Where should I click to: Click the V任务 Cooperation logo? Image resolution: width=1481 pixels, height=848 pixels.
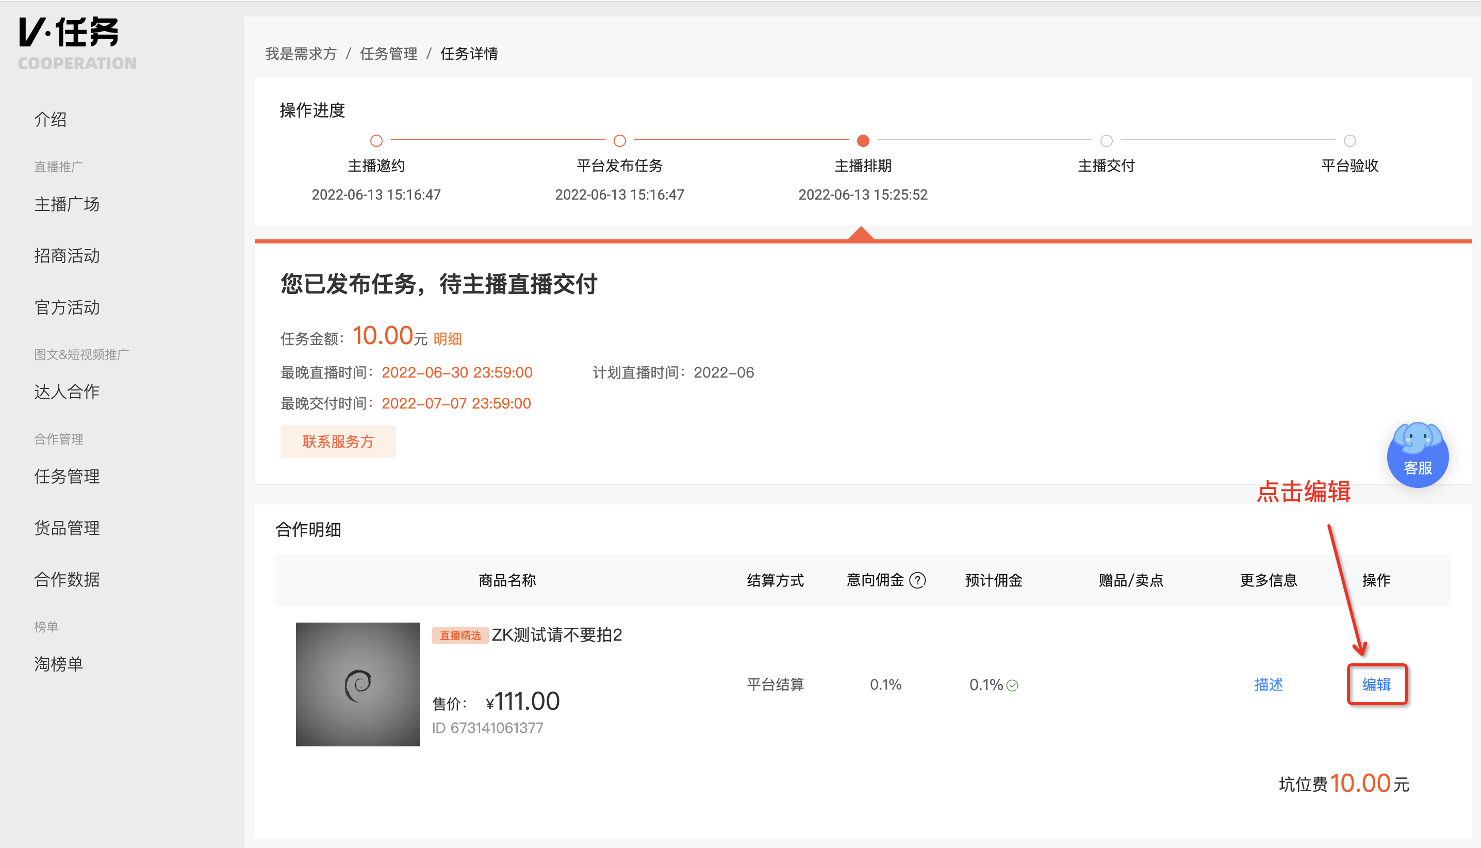point(77,44)
